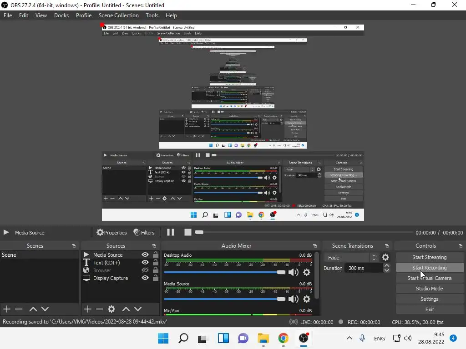The height and width of the screenshot is (349, 466).
Task: Open the Fade transition dropdown
Action: [352, 258]
